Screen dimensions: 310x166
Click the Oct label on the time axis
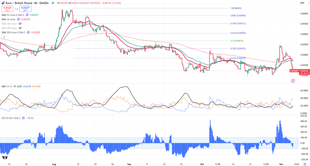[202, 164]
